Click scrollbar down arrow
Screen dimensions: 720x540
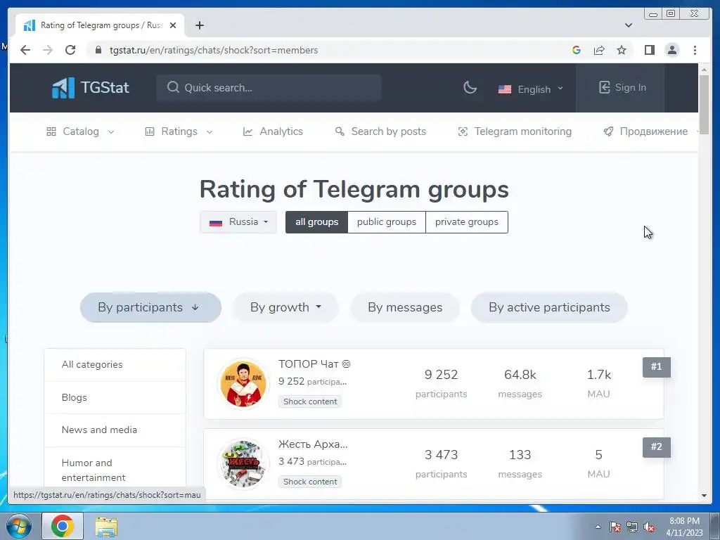[704, 496]
